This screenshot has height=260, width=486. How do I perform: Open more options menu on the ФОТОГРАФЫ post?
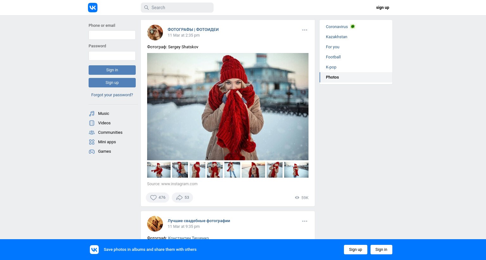pos(305,30)
